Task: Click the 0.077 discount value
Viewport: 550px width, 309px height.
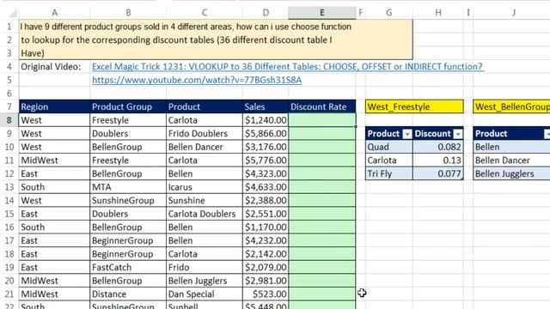Action: pyautogui.click(x=438, y=173)
